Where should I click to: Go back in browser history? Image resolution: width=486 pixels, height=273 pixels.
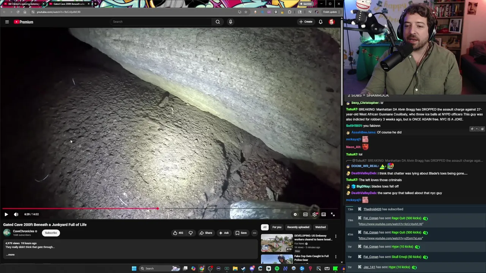coord(4,12)
